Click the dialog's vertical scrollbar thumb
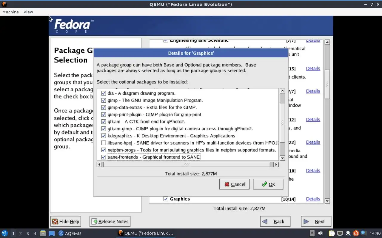Viewport: 382px width, 238px height. pyautogui.click(x=282, y=123)
